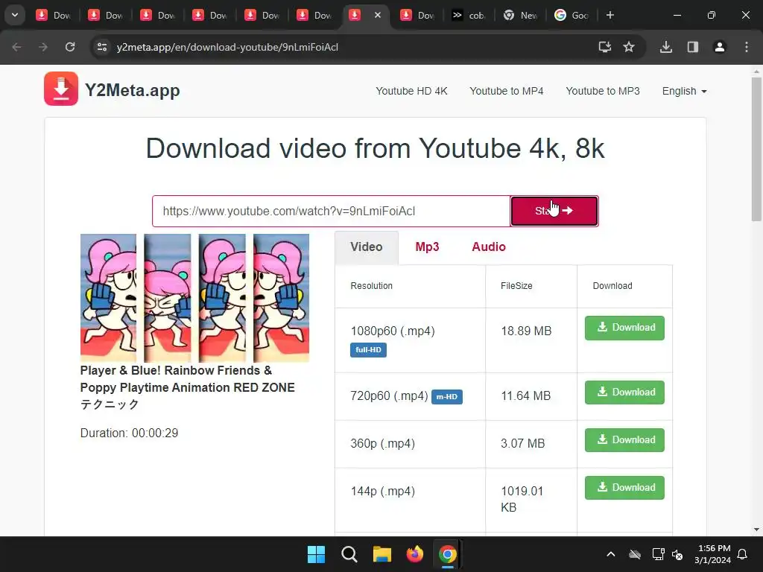Download the 720p60 video
The height and width of the screenshot is (572, 763).
point(624,393)
